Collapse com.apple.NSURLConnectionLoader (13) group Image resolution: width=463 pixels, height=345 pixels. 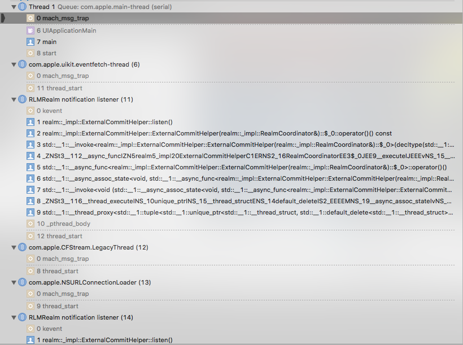click(13, 282)
